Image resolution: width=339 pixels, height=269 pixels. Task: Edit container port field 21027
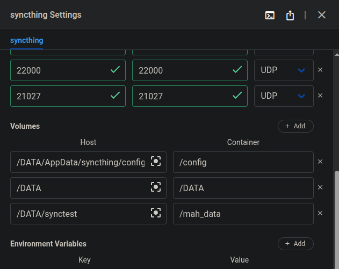pyautogui.click(x=190, y=96)
